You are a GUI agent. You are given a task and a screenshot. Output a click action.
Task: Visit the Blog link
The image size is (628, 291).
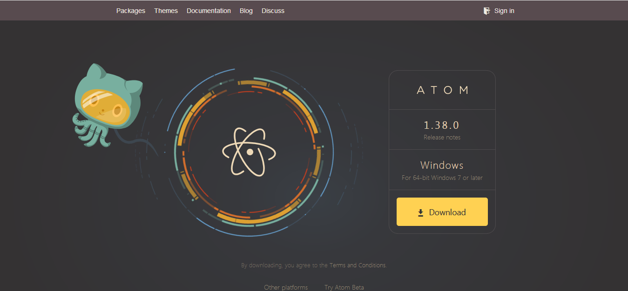[246, 11]
